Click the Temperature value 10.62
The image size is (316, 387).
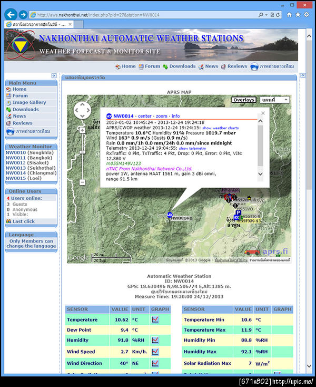point(122,320)
